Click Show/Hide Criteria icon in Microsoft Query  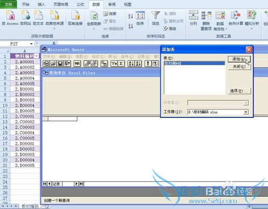(94, 64)
